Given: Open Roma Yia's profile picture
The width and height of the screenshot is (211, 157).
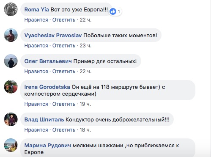Looking at the screenshot, I should coord(11,9).
